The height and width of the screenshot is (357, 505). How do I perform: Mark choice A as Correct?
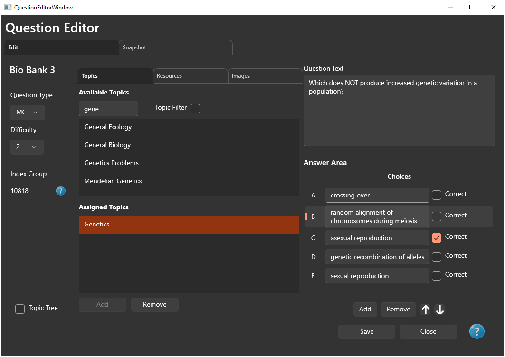tap(437, 195)
